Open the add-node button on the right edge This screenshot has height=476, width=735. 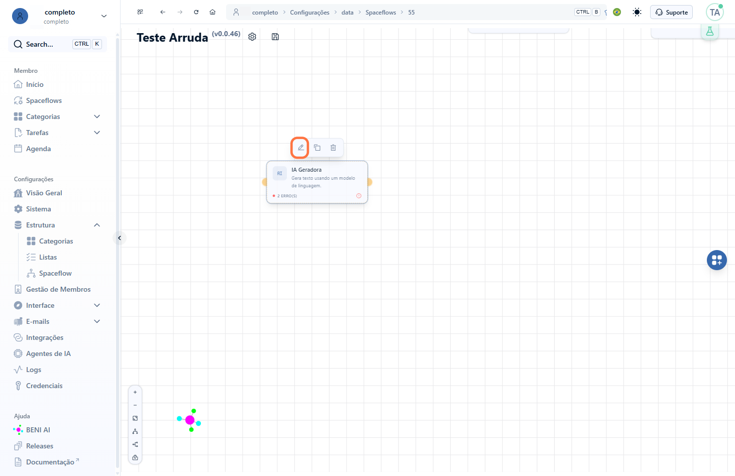[x=716, y=260]
